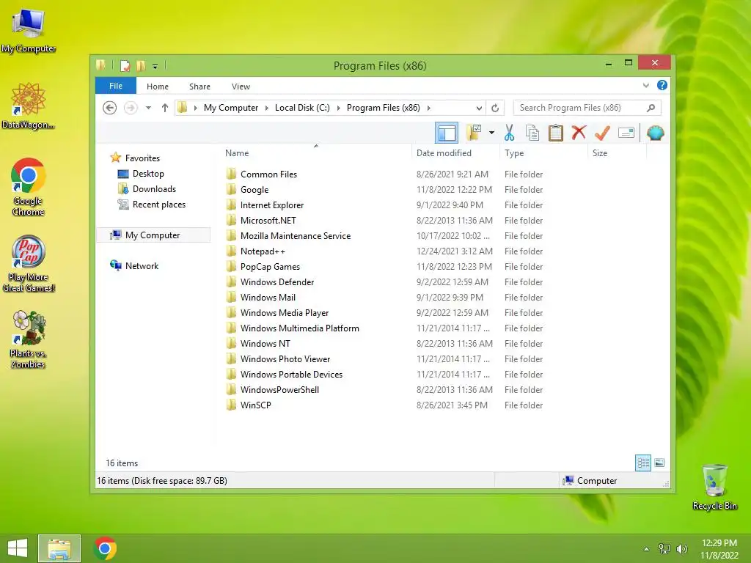Click My Computer in address breadcrumb
751x563 pixels.
pyautogui.click(x=231, y=108)
